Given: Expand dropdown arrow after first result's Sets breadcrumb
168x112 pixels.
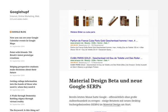Looking at the screenshot, I should tap(109, 43).
